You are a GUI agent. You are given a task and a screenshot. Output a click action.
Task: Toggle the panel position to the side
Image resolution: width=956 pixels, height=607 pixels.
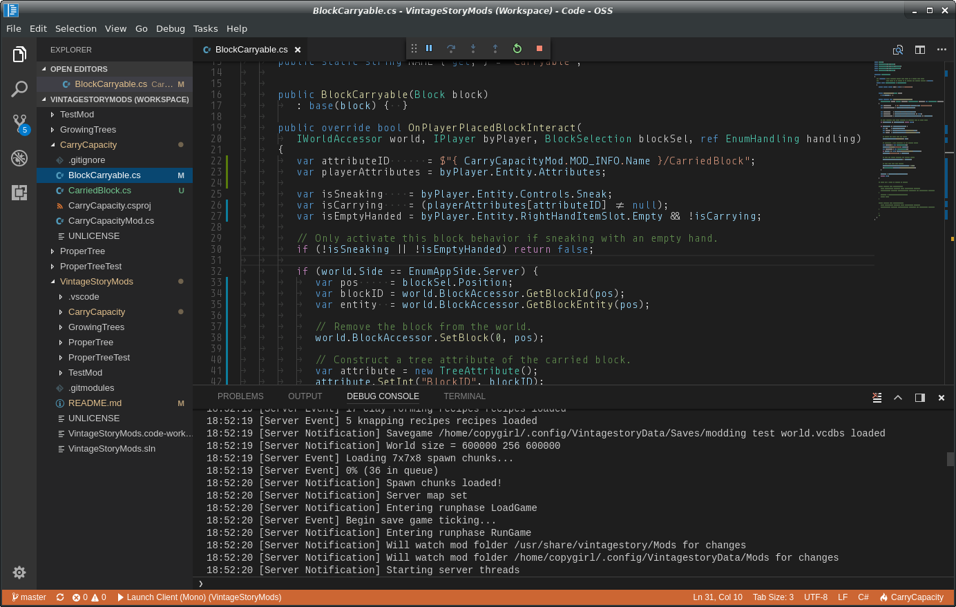(x=920, y=397)
